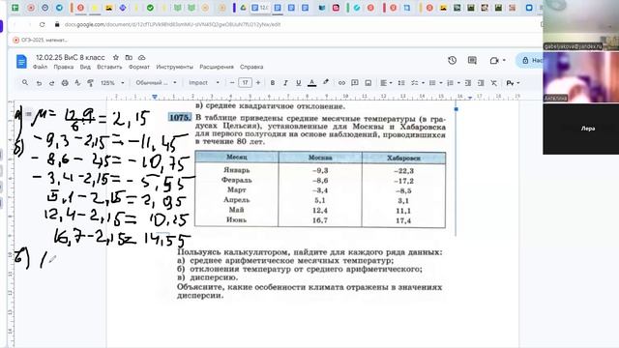Toggle italic formatting
619x348 pixels.
[285, 83]
